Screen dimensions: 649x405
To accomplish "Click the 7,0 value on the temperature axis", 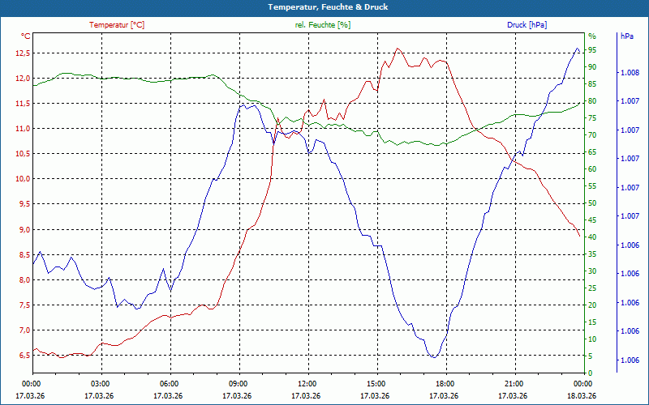I will click(24, 330).
